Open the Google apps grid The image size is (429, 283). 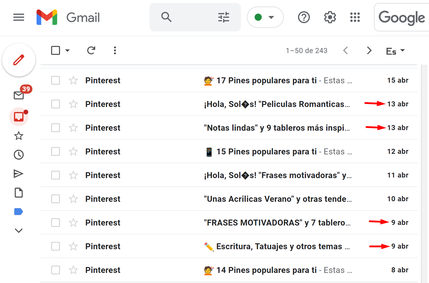point(355,17)
